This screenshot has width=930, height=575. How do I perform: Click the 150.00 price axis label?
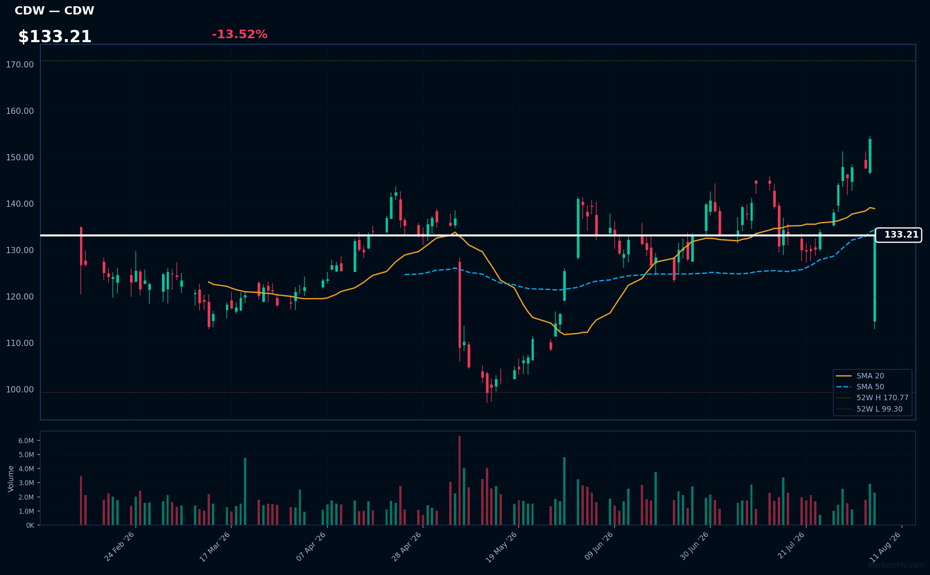click(20, 158)
